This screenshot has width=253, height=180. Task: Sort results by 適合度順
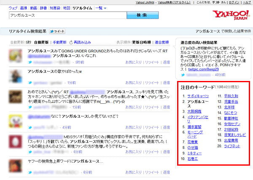[x=161, y=43]
